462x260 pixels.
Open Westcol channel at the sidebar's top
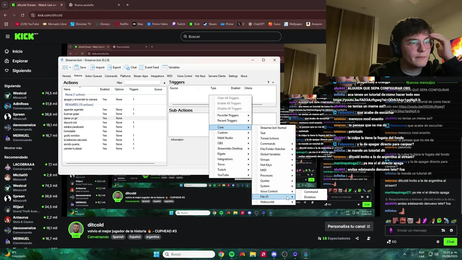[x=31, y=95]
